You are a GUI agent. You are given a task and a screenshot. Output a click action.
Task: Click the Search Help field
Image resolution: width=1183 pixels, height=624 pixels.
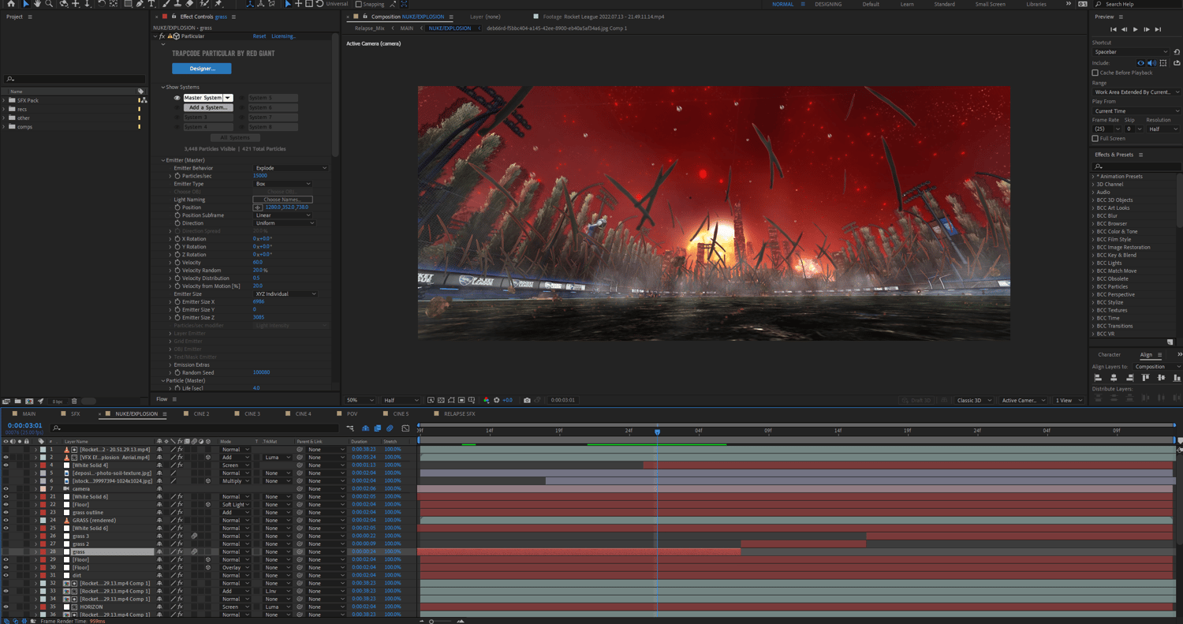click(1140, 4)
